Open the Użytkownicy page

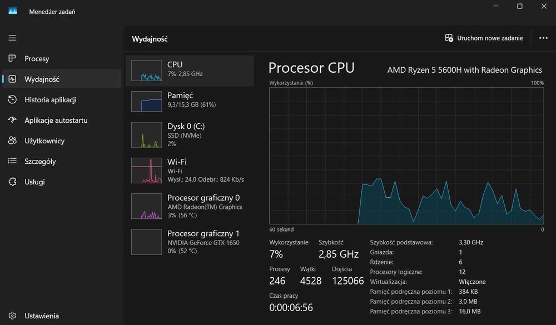[44, 141]
